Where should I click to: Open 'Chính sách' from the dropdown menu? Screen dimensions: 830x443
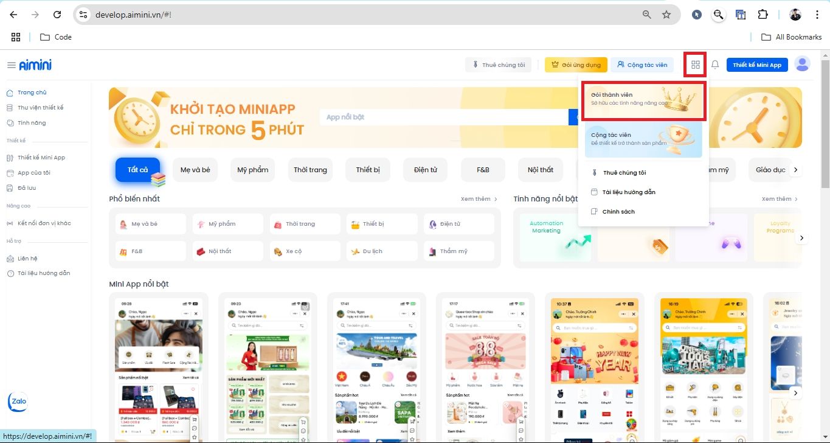618,212
